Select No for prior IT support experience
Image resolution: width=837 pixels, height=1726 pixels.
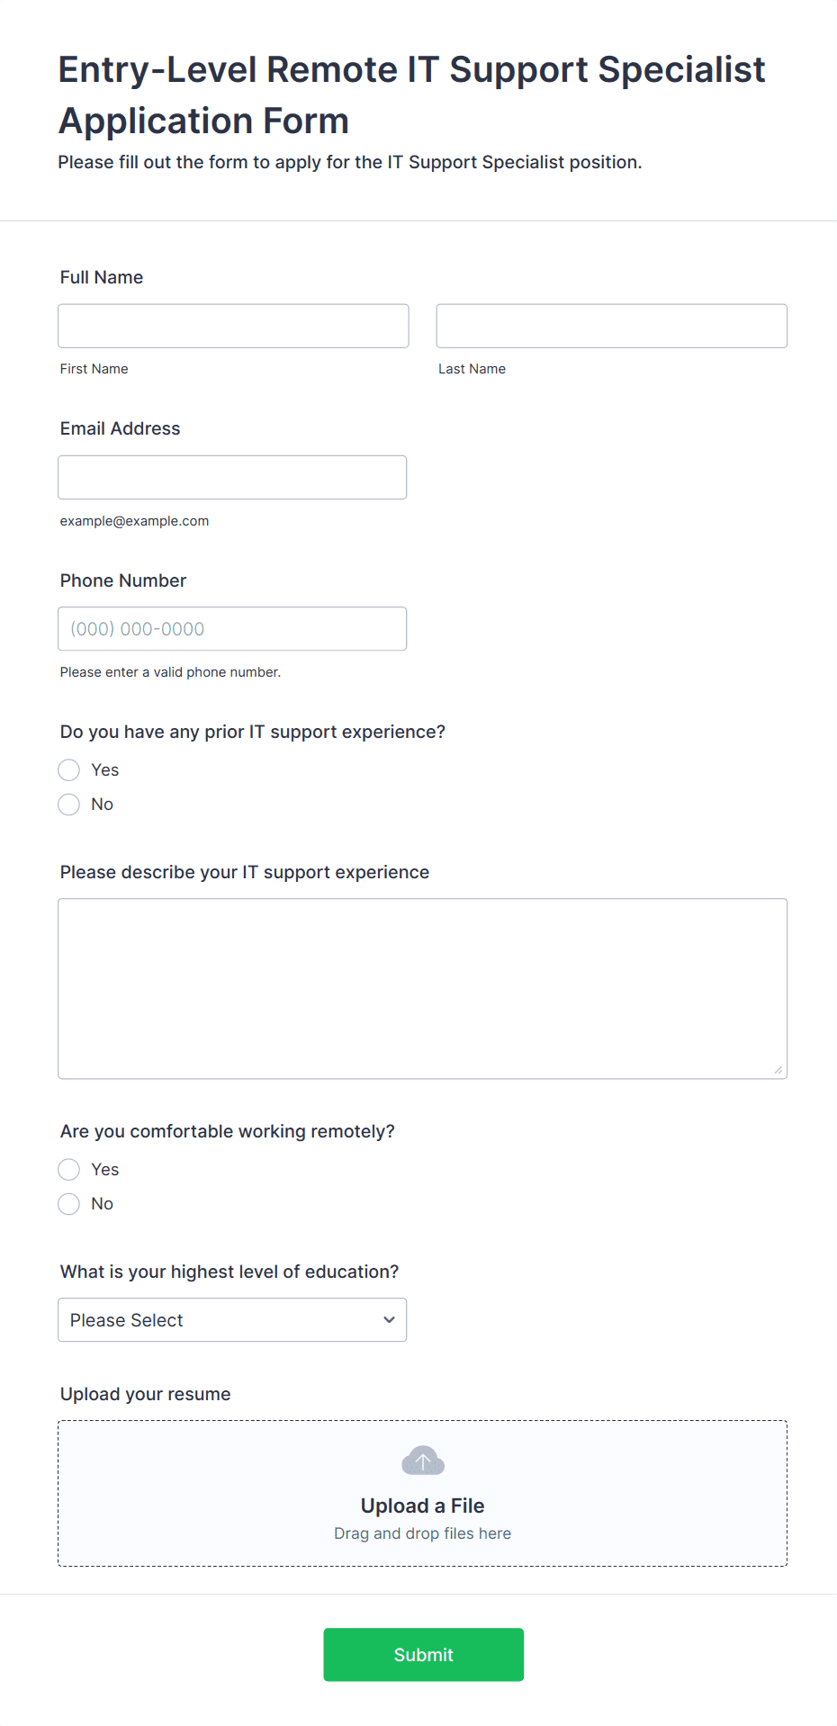[69, 805]
